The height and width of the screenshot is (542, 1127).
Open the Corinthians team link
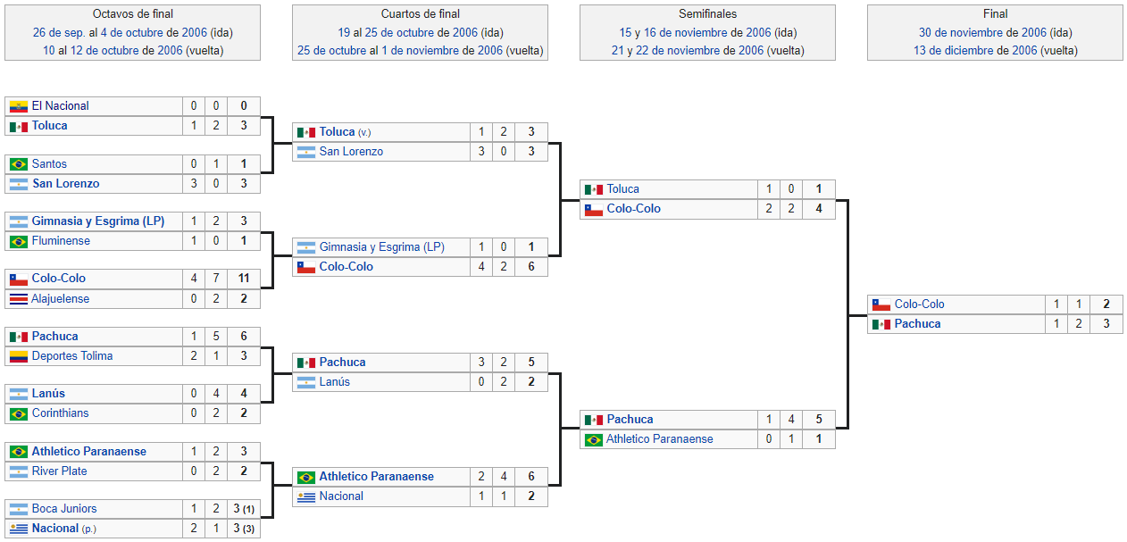click(61, 413)
